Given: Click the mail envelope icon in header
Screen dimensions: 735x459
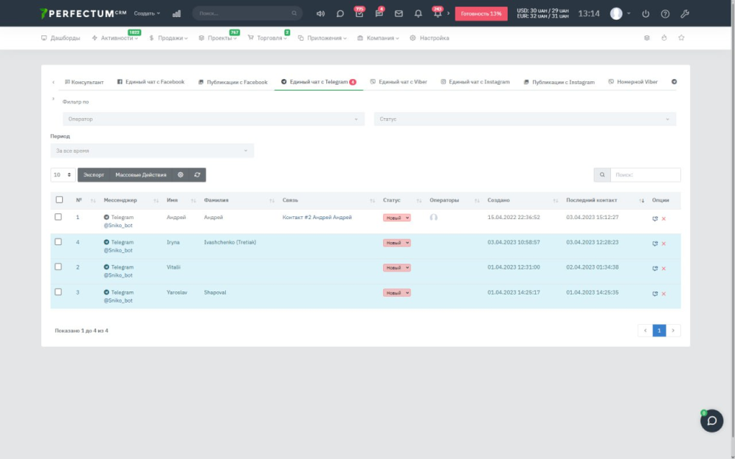Looking at the screenshot, I should click(x=398, y=13).
